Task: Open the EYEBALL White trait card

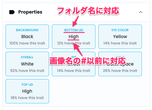Action: click(27, 64)
